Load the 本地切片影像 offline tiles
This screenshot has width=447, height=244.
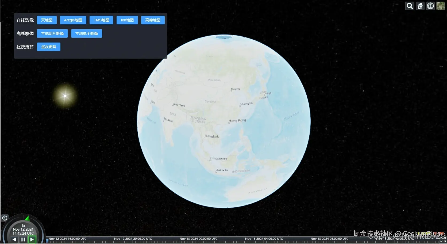tap(52, 33)
